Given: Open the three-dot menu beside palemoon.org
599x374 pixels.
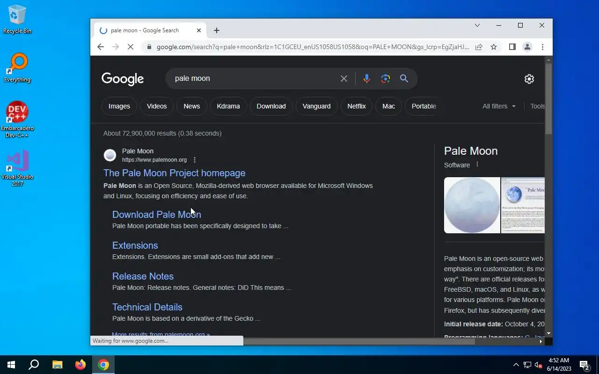Looking at the screenshot, I should tap(195, 160).
